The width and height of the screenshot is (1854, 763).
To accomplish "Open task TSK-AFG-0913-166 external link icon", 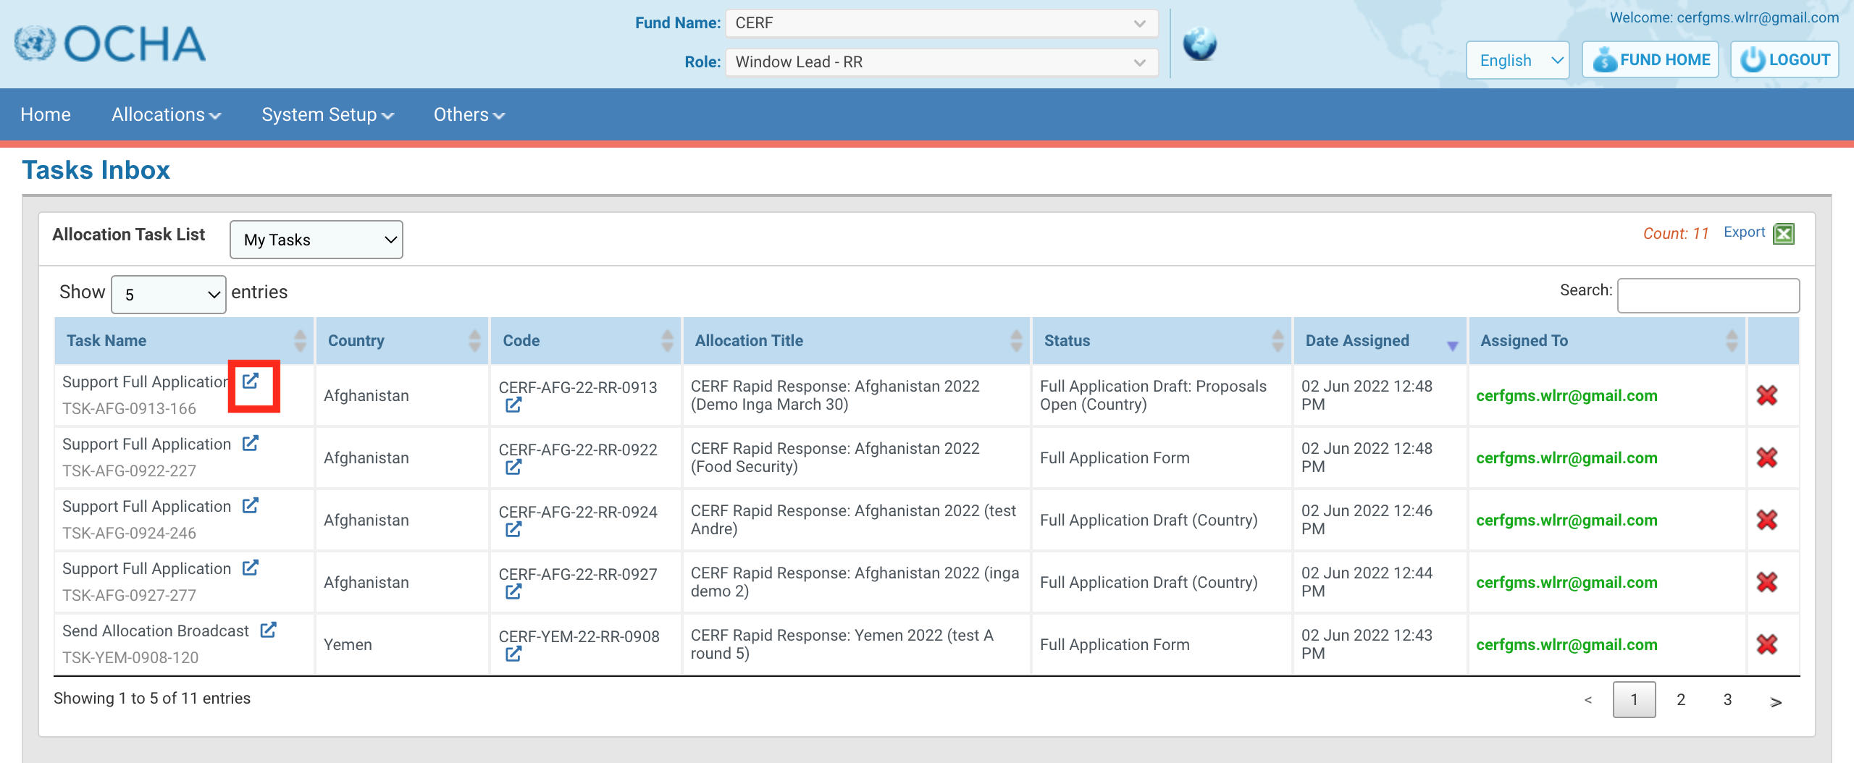I will 251,381.
